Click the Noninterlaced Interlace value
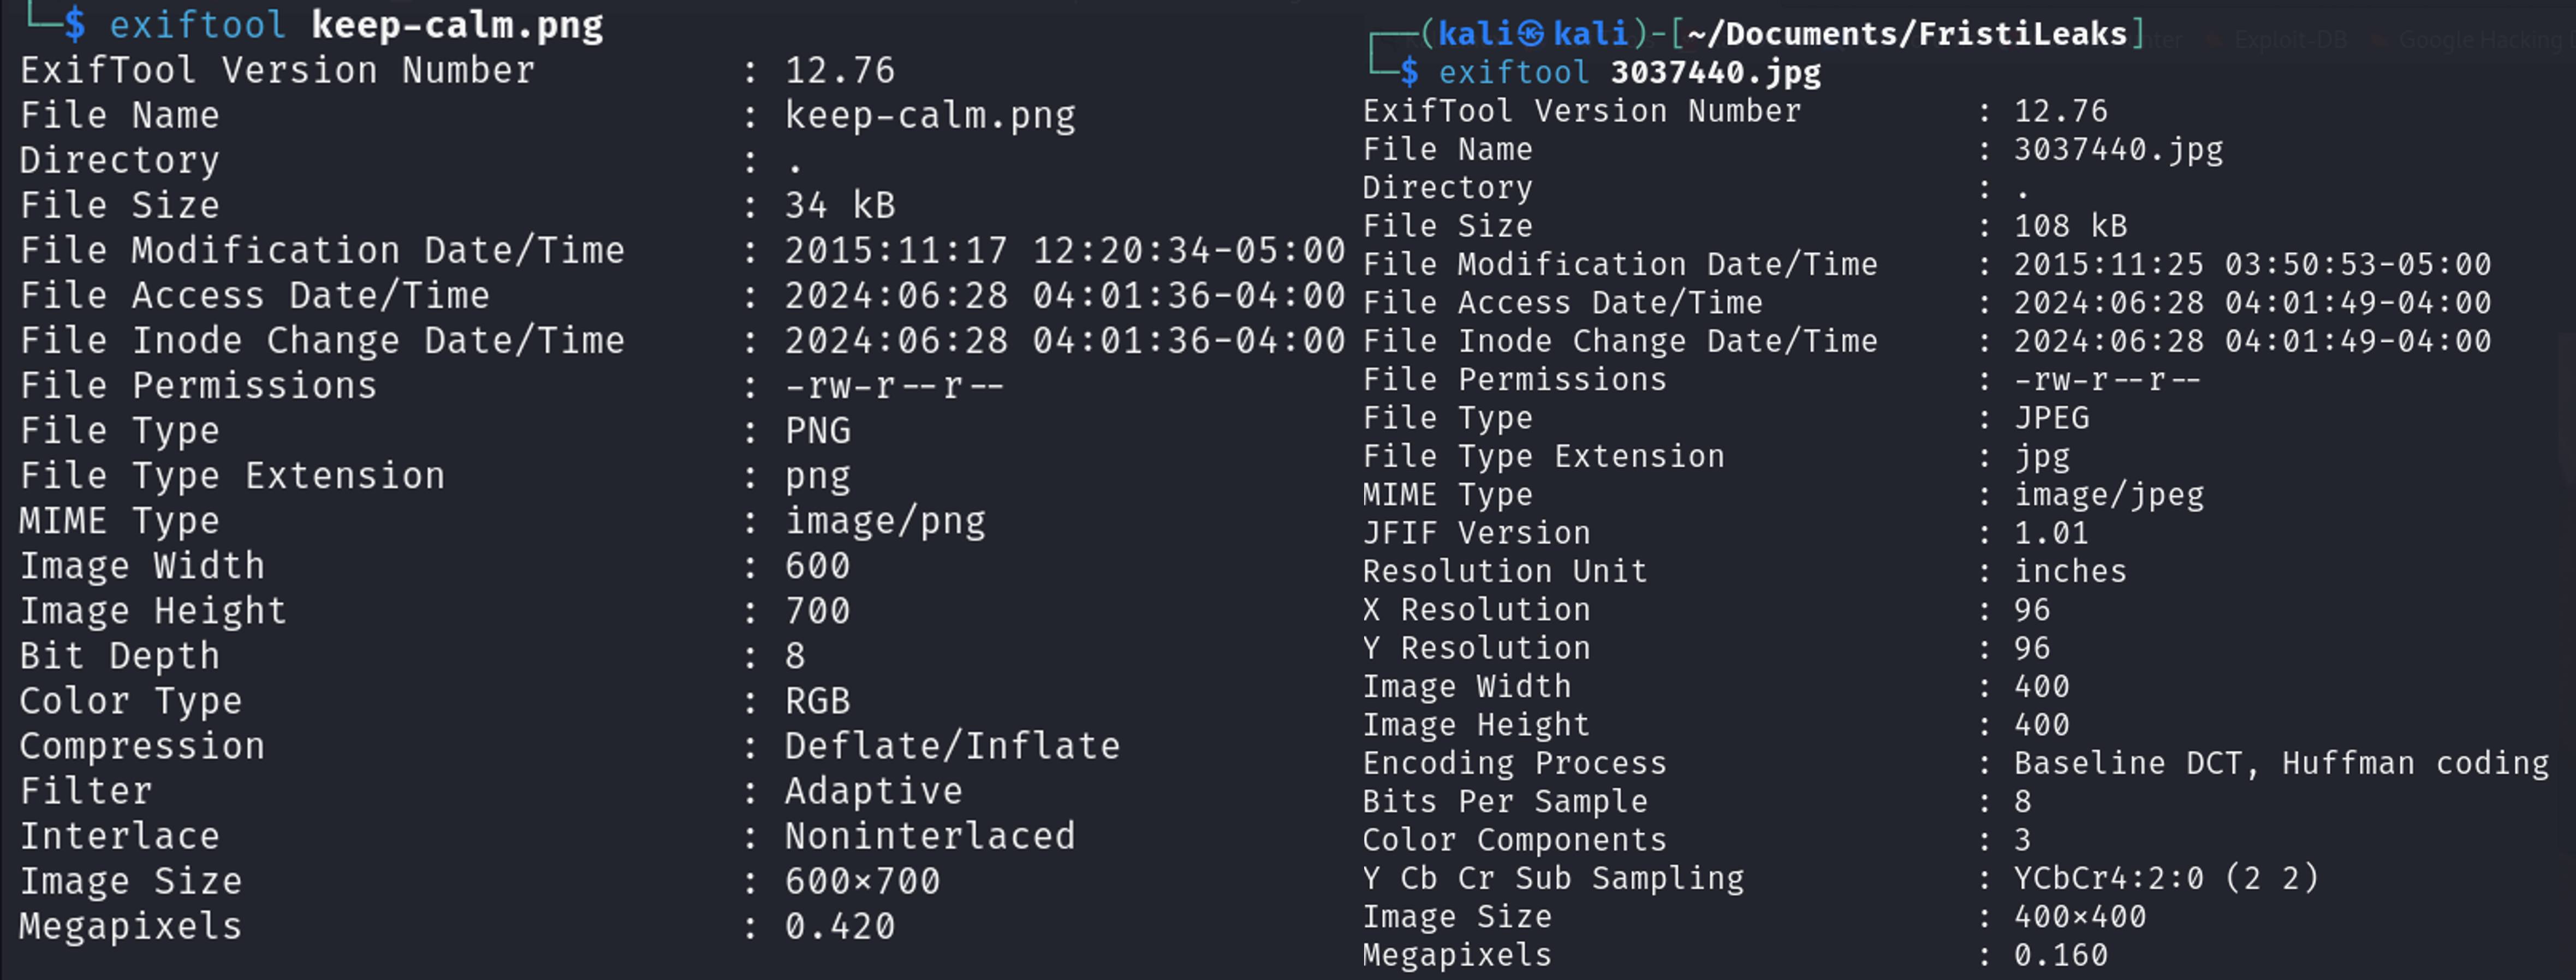Viewport: 2576px width, 980px height. click(x=930, y=836)
